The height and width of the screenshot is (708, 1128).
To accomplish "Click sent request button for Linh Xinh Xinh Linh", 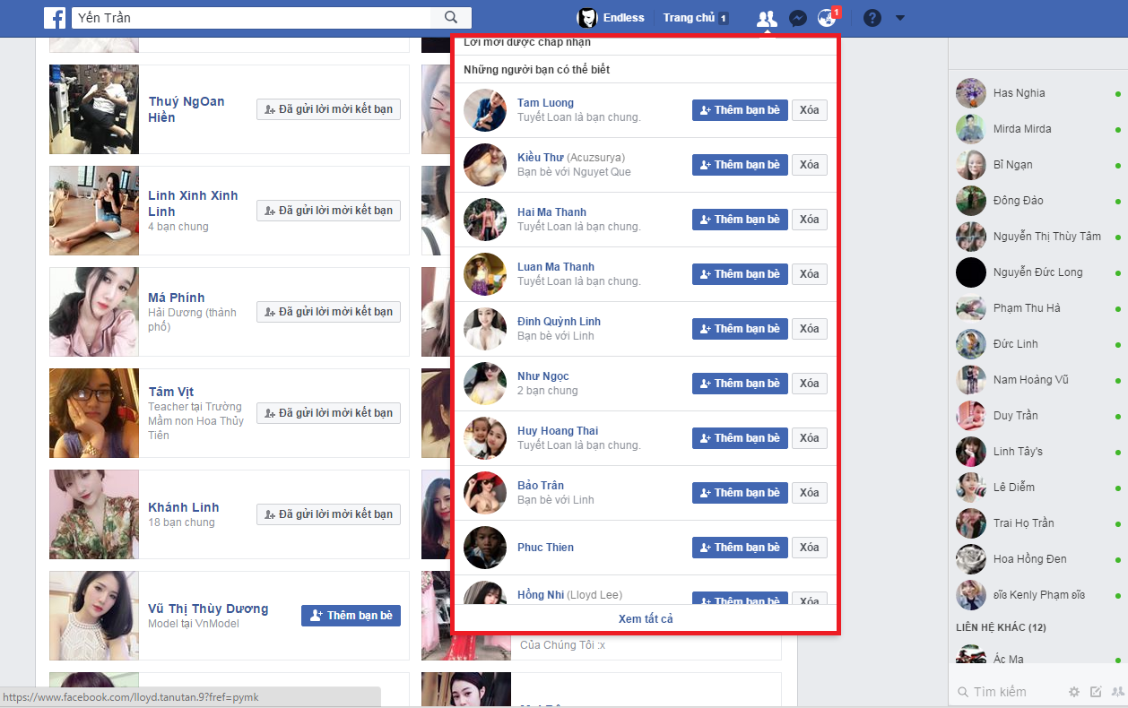I will click(328, 211).
